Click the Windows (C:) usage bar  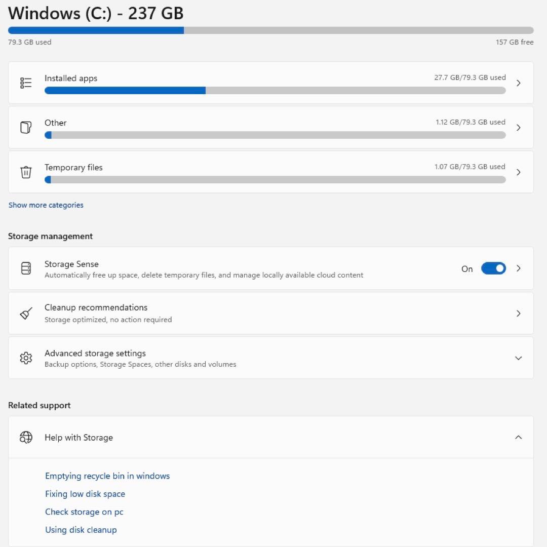coord(271,30)
